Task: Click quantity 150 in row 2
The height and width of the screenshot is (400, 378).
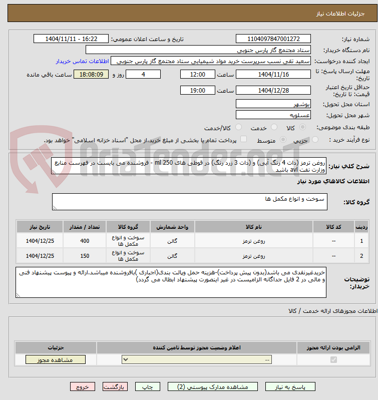Action: tap(85, 256)
